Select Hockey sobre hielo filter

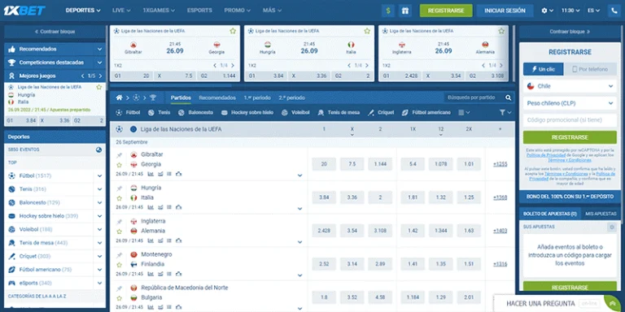click(x=247, y=113)
